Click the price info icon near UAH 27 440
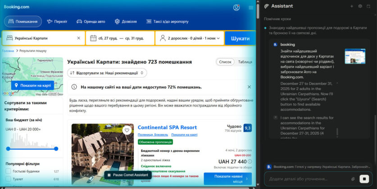 click(x=250, y=162)
